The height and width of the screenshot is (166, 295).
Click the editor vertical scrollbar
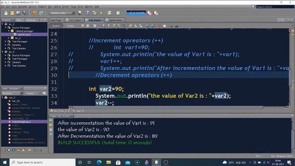click(x=290, y=78)
